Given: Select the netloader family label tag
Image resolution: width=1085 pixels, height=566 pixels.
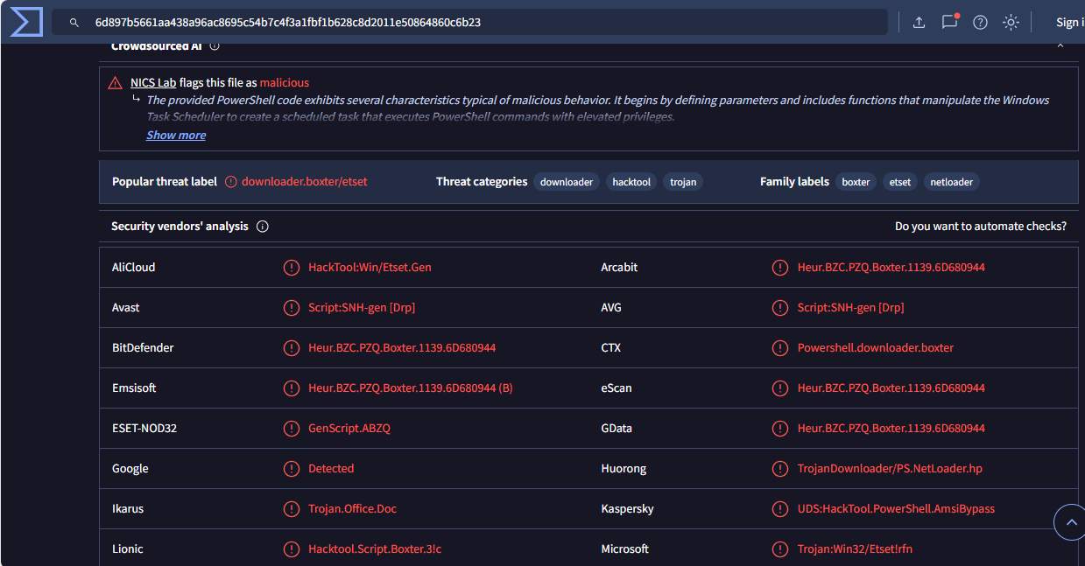Looking at the screenshot, I should point(951,182).
